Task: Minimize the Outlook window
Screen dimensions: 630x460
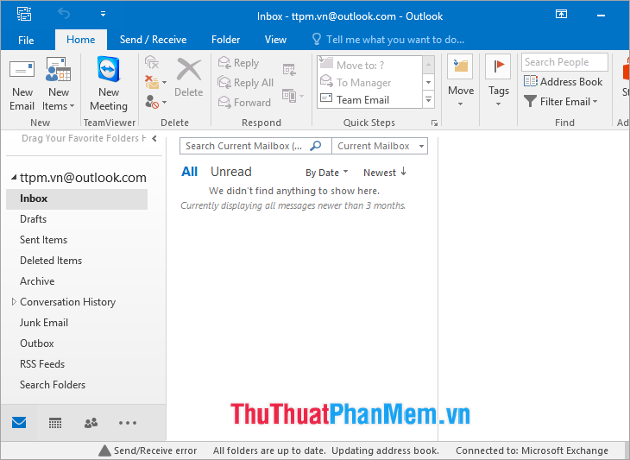Action: coord(601,16)
